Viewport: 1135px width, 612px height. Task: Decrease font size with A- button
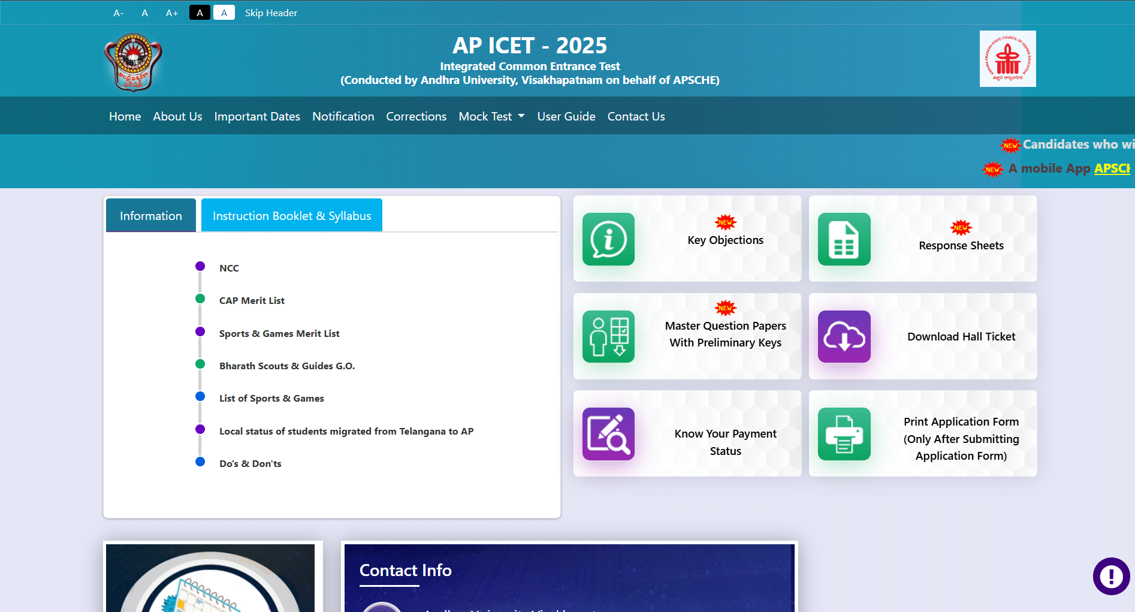click(118, 13)
